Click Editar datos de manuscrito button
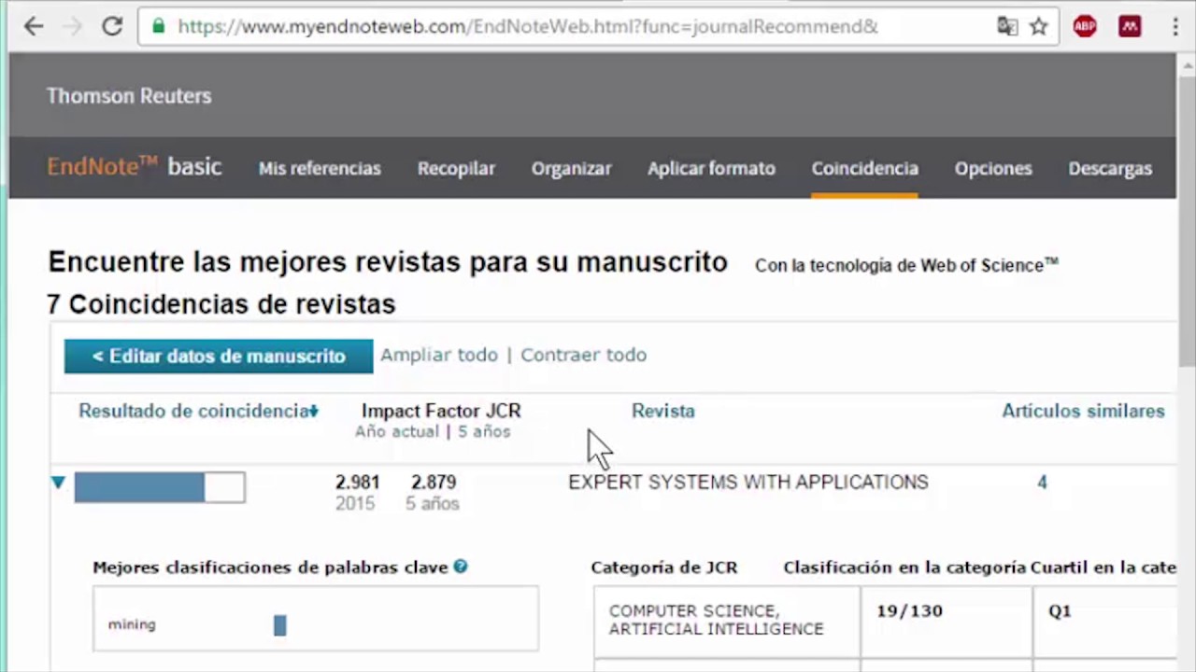 tap(219, 357)
